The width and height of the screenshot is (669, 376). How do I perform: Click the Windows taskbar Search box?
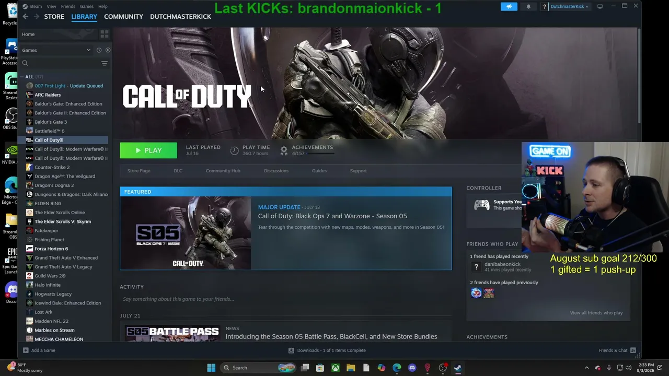259,368
